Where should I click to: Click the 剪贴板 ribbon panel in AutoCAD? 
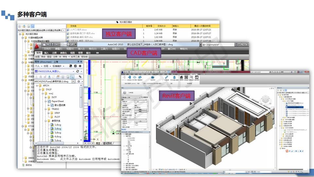coord(84,57)
